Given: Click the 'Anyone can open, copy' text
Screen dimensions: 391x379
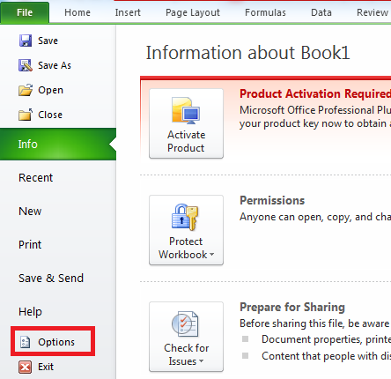Looking at the screenshot, I should point(315,217).
